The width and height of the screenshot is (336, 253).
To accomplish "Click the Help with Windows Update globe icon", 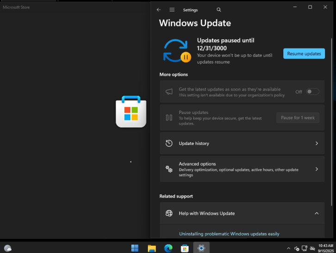I will pos(169,213).
